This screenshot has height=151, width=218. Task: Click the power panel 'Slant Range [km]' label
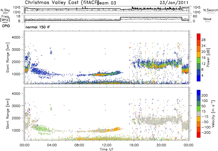(x=8, y=58)
